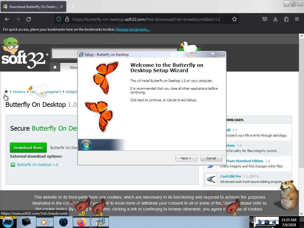Close the Download Butterfly On Desktop tab
304x228 pixels.
[x=61, y=7]
